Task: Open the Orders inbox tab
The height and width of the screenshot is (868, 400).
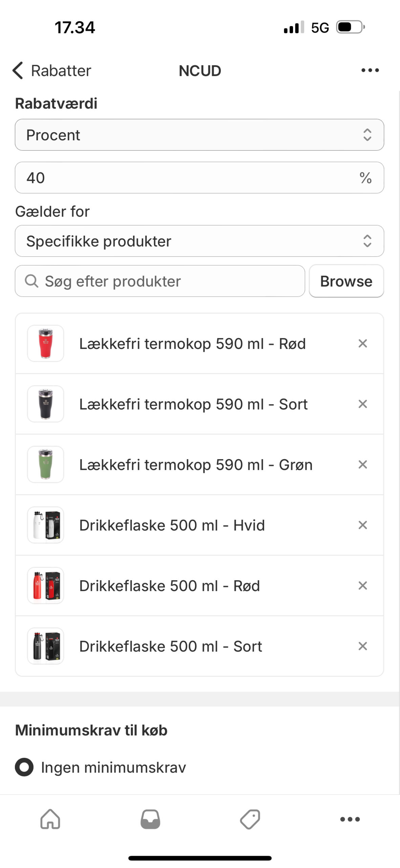Action: click(x=150, y=819)
